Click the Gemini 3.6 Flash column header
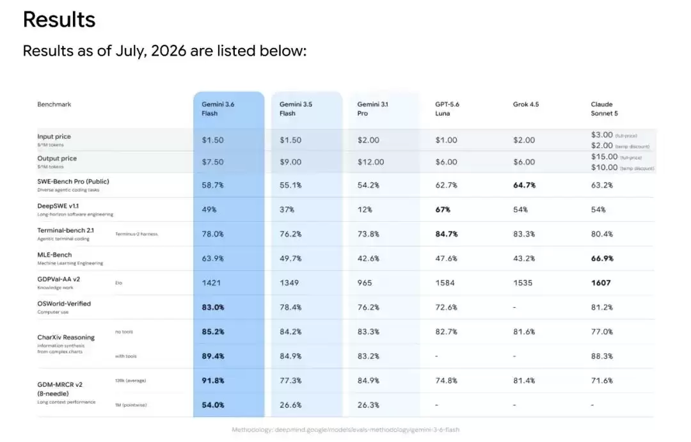The height and width of the screenshot is (442, 691). pos(218,109)
